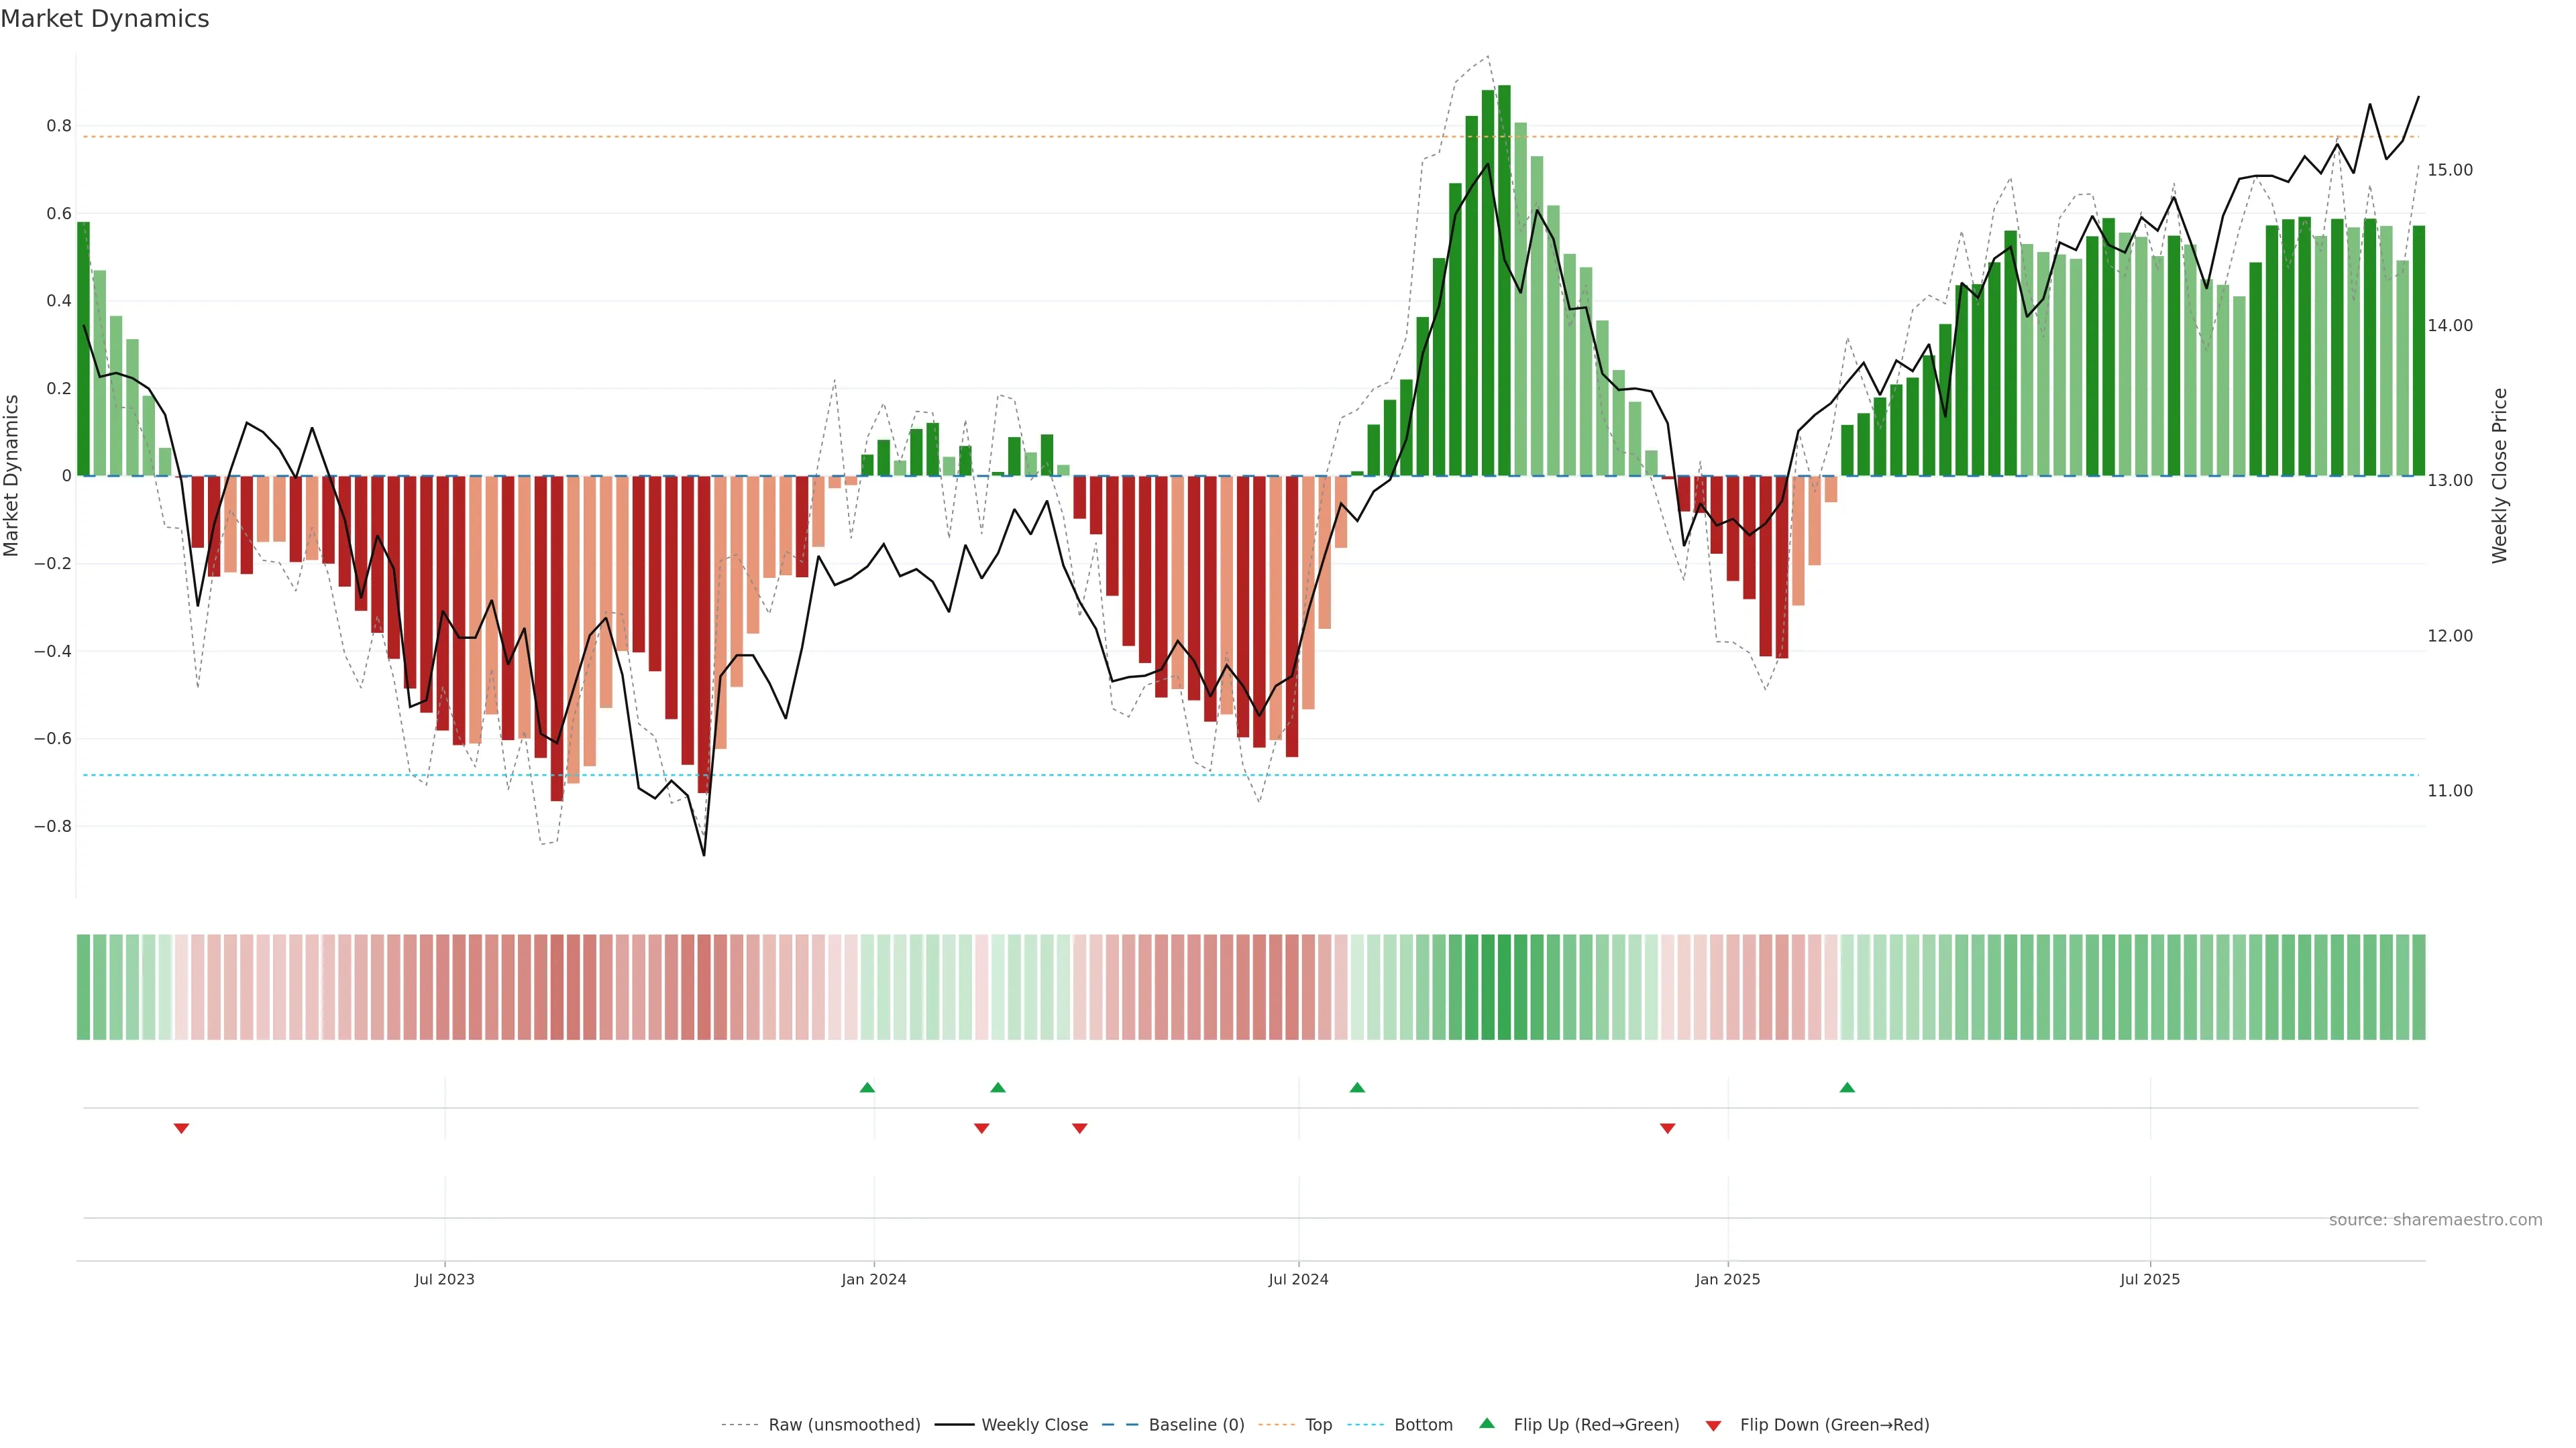Click the source: sharemaestro.com text

[2435, 1220]
